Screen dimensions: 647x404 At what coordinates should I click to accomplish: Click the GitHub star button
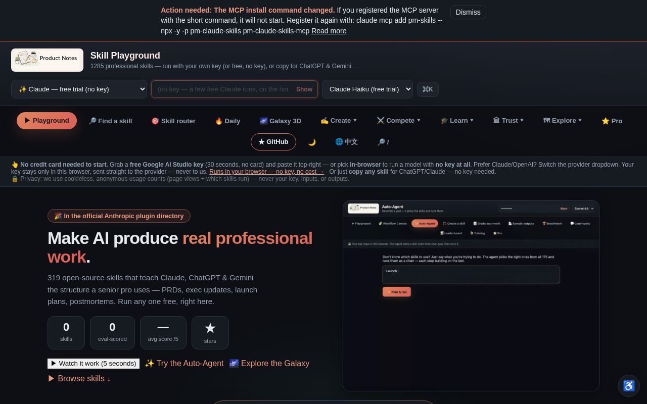tap(273, 142)
